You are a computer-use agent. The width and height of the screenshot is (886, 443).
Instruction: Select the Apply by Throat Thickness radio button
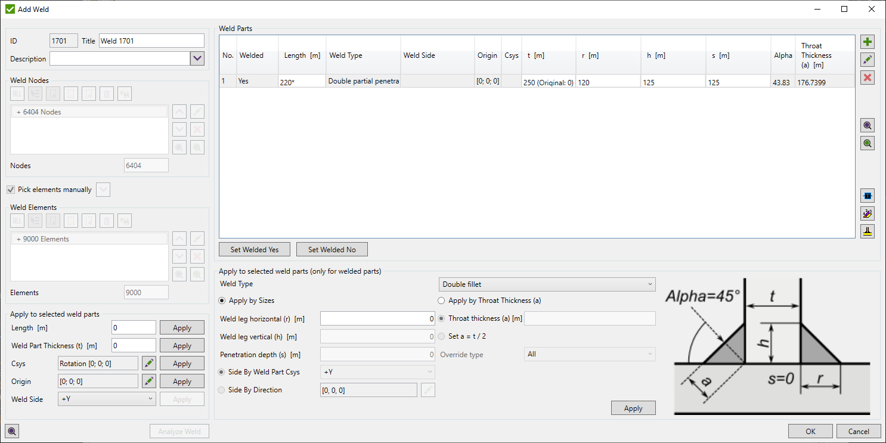click(441, 301)
